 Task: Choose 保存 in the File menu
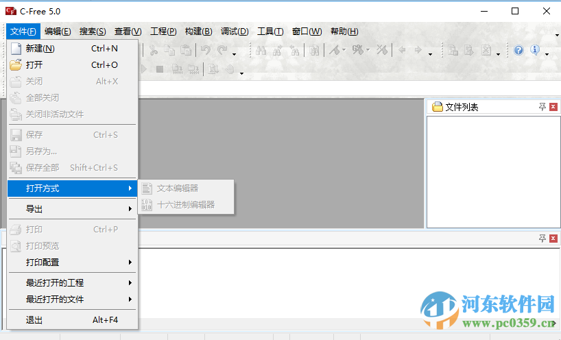[x=72, y=135]
